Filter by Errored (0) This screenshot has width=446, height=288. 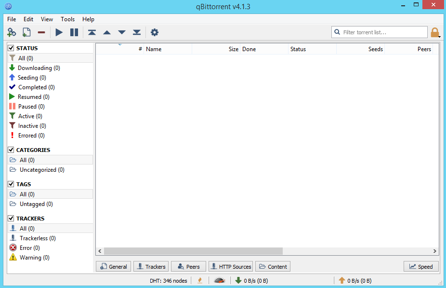click(x=51, y=136)
